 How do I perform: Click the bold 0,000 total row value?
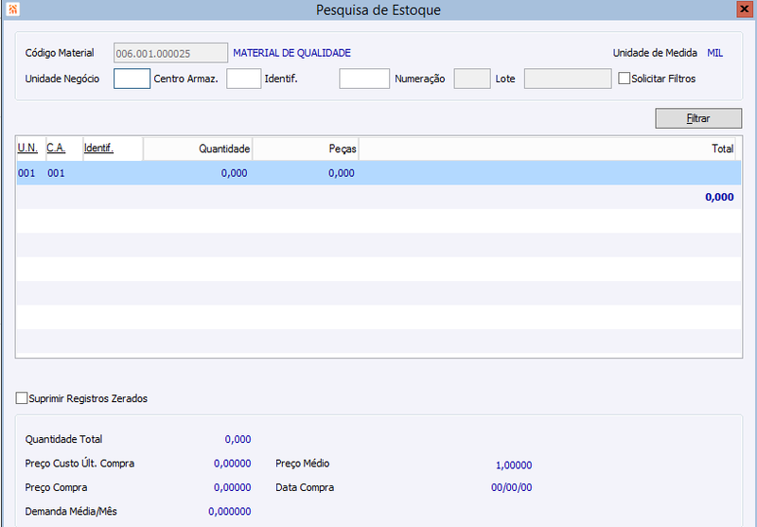[x=719, y=197]
